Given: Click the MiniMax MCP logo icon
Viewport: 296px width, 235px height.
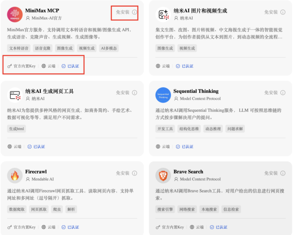Looking at the screenshot, I should click(x=15, y=14).
